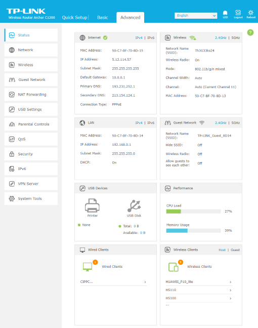Click the Wired Clients monitor icon

[x=88, y=267]
